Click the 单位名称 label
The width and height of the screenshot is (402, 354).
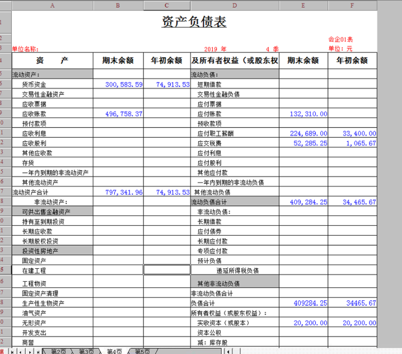click(25, 49)
